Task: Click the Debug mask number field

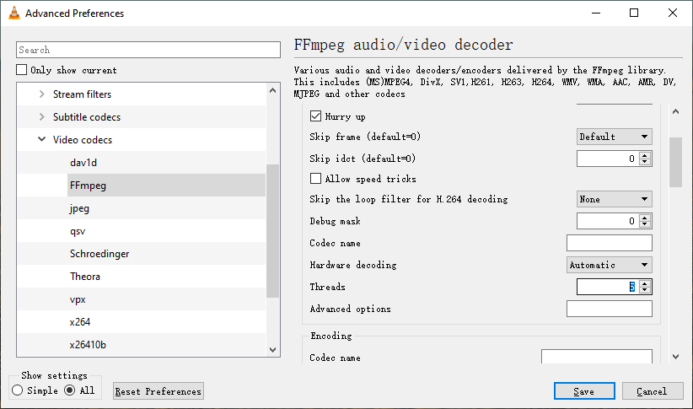Action: point(608,221)
